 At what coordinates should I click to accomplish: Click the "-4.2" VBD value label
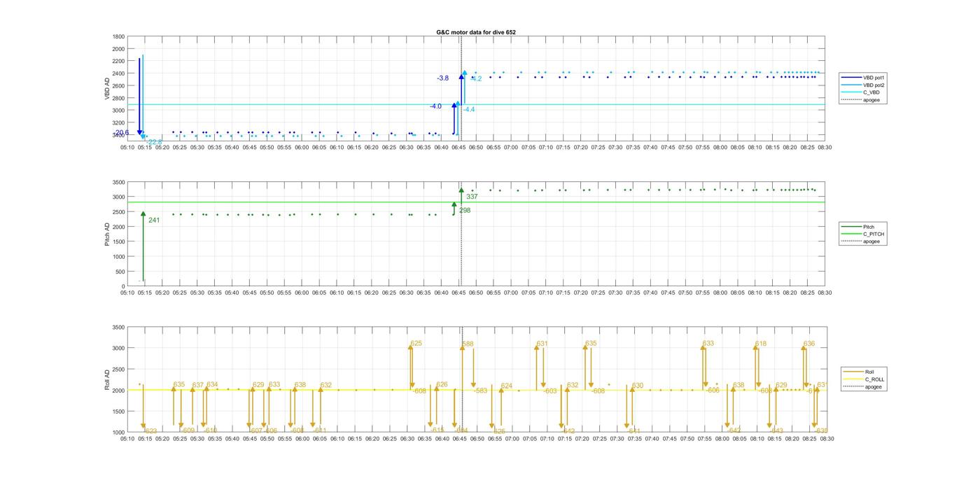coord(476,79)
